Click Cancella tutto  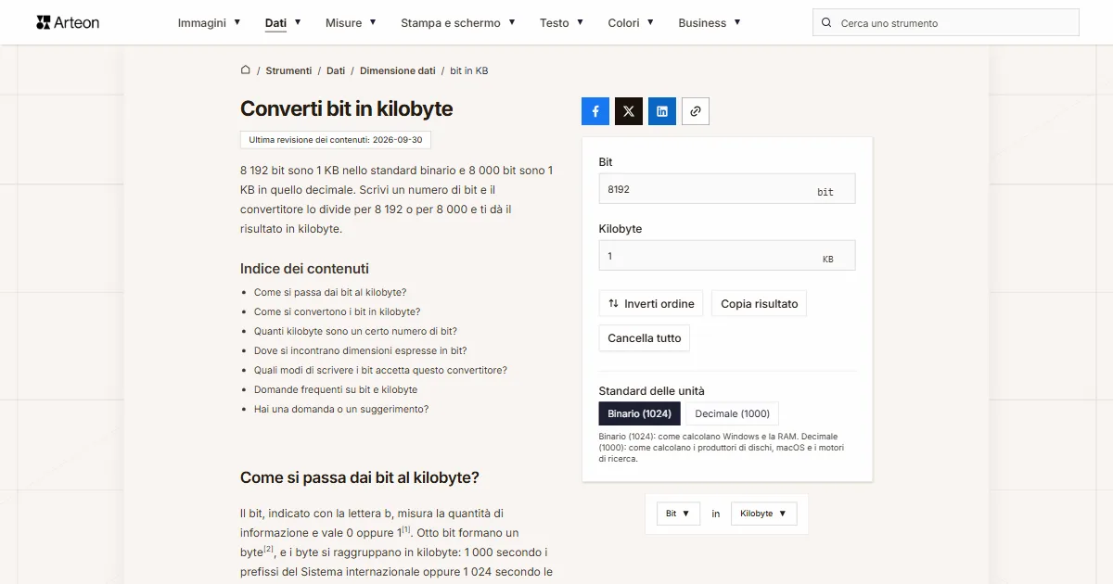(x=645, y=338)
